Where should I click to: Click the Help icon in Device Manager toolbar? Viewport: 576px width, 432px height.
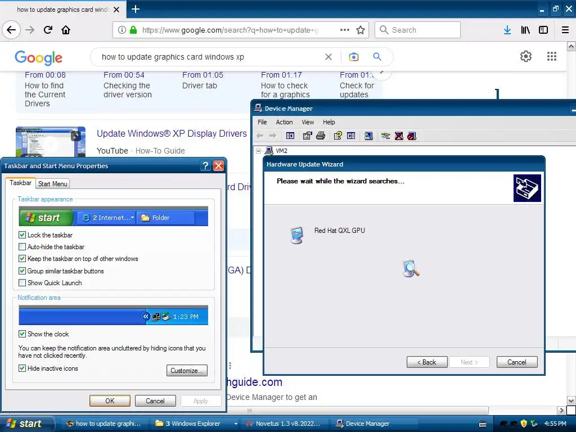pos(337,136)
